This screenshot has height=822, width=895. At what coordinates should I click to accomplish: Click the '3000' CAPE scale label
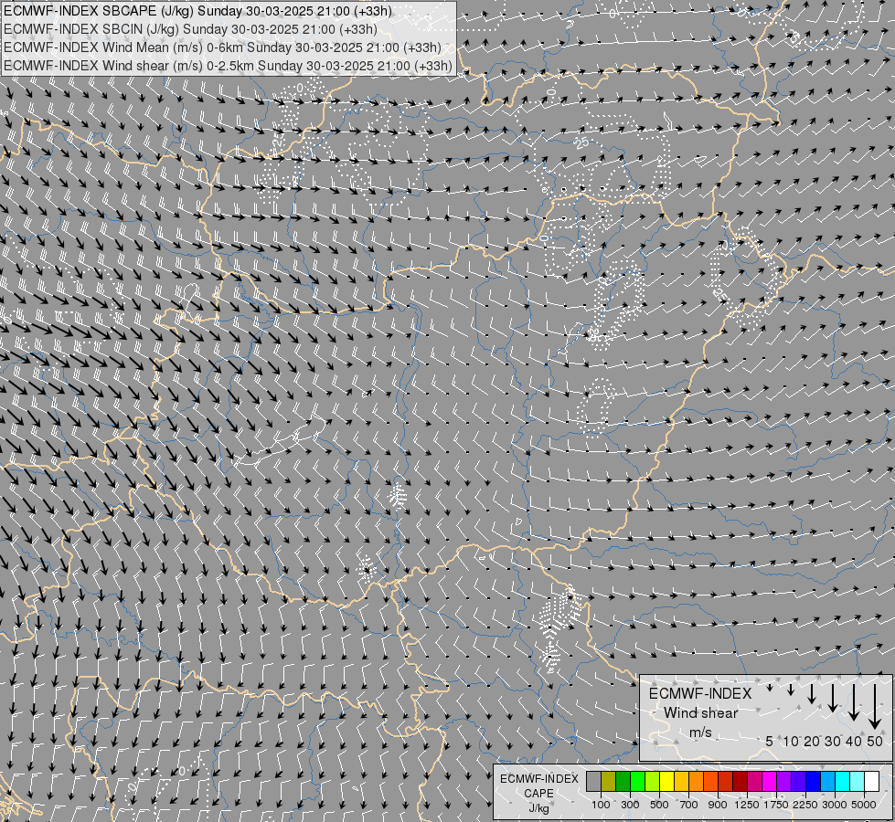pyautogui.click(x=835, y=805)
